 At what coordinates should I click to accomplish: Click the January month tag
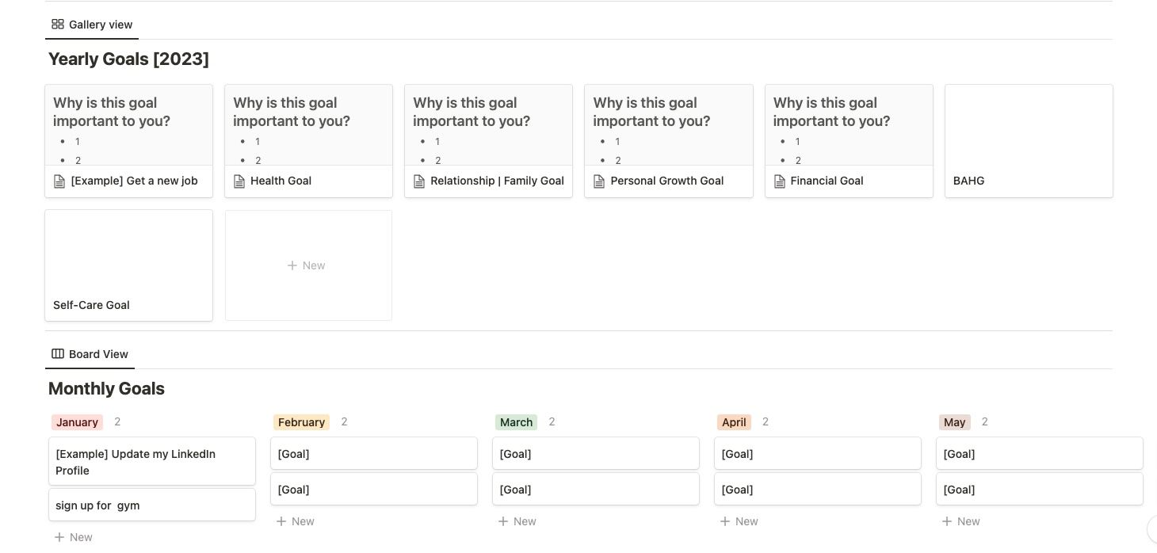pos(78,422)
